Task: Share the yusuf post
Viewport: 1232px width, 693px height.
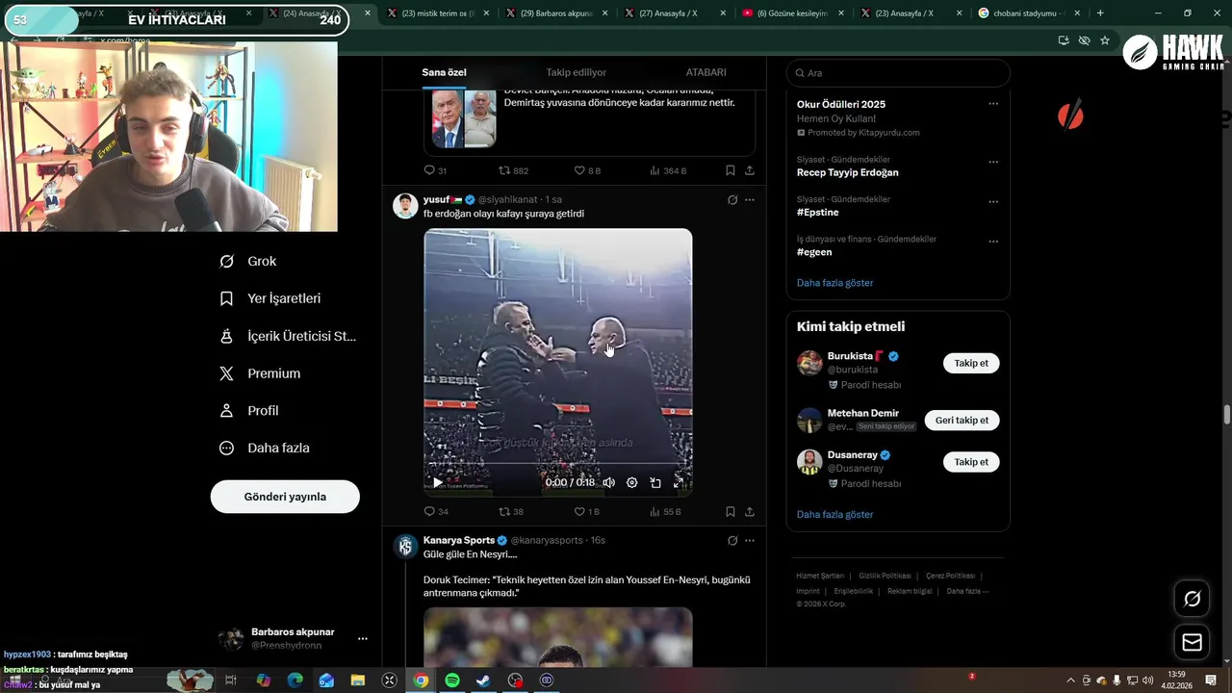Action: [x=750, y=512]
